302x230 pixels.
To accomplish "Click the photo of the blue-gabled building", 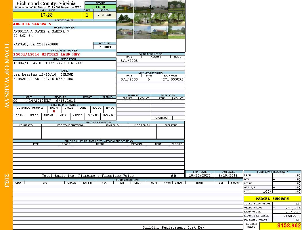I will coord(159,32).
